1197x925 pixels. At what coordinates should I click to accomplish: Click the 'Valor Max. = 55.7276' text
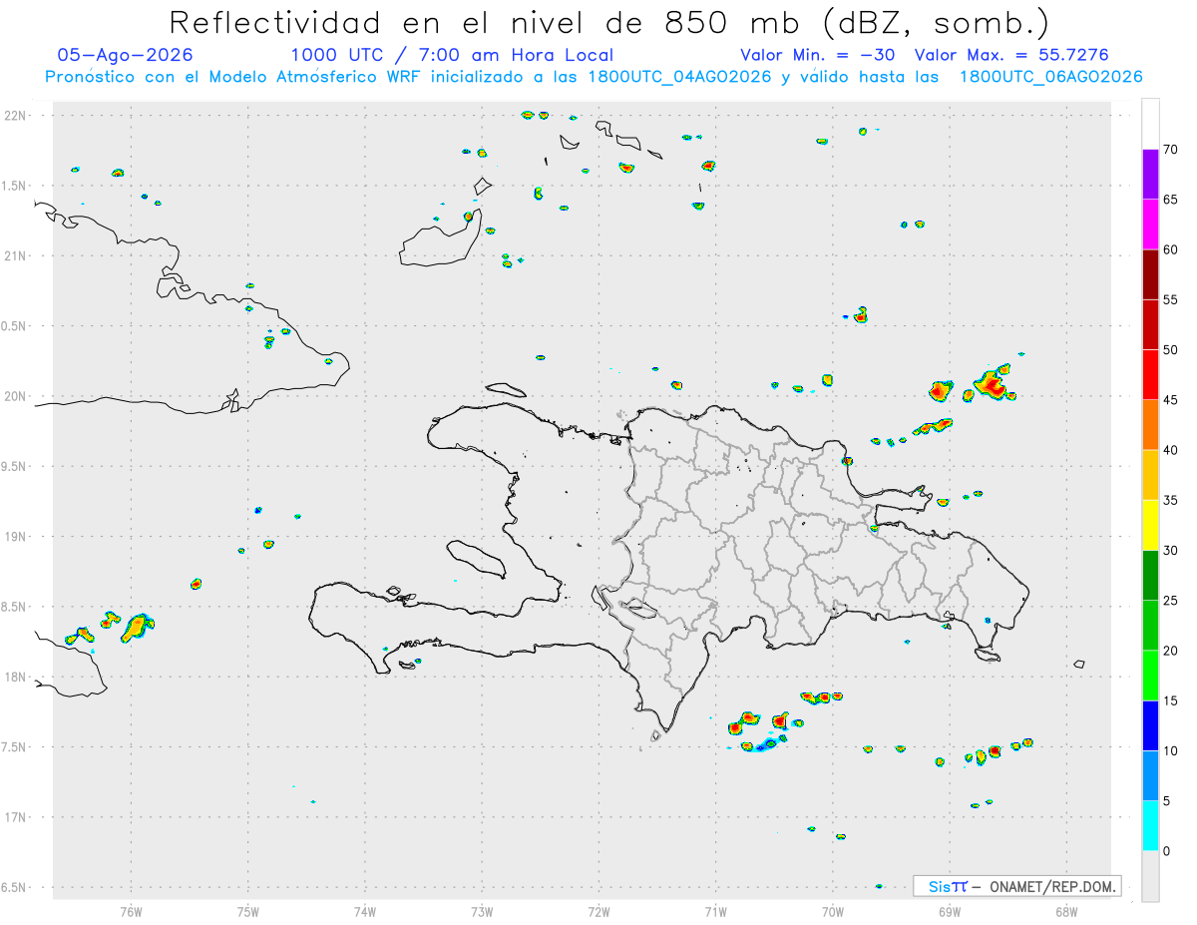point(1011,55)
